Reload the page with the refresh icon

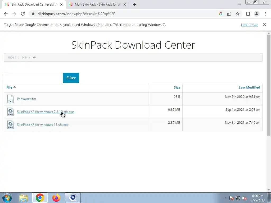pyautogui.click(x=23, y=14)
